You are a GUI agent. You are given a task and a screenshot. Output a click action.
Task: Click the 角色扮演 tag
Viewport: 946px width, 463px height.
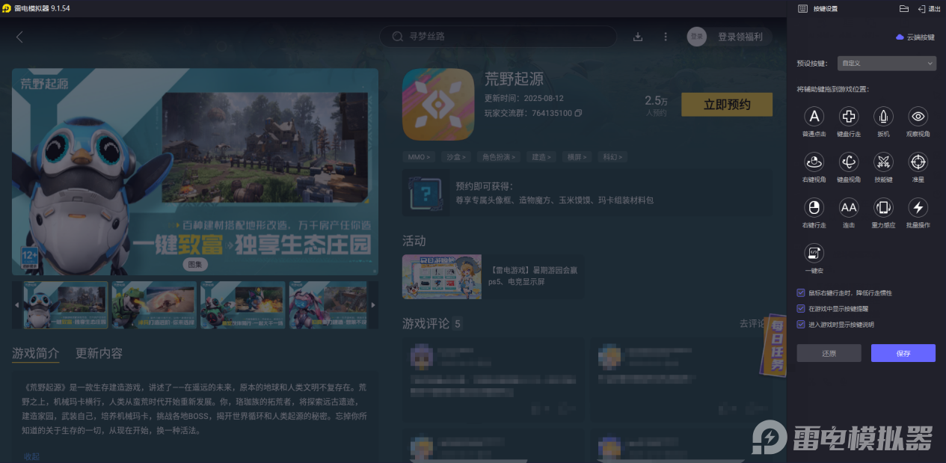point(499,157)
